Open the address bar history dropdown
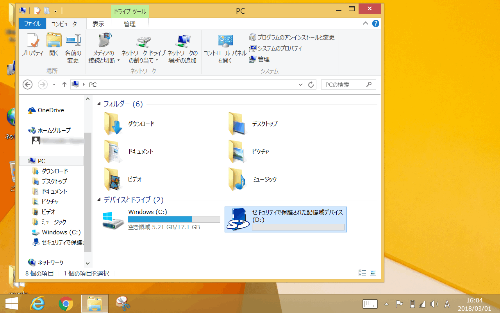This screenshot has height=313, width=500. (x=300, y=85)
